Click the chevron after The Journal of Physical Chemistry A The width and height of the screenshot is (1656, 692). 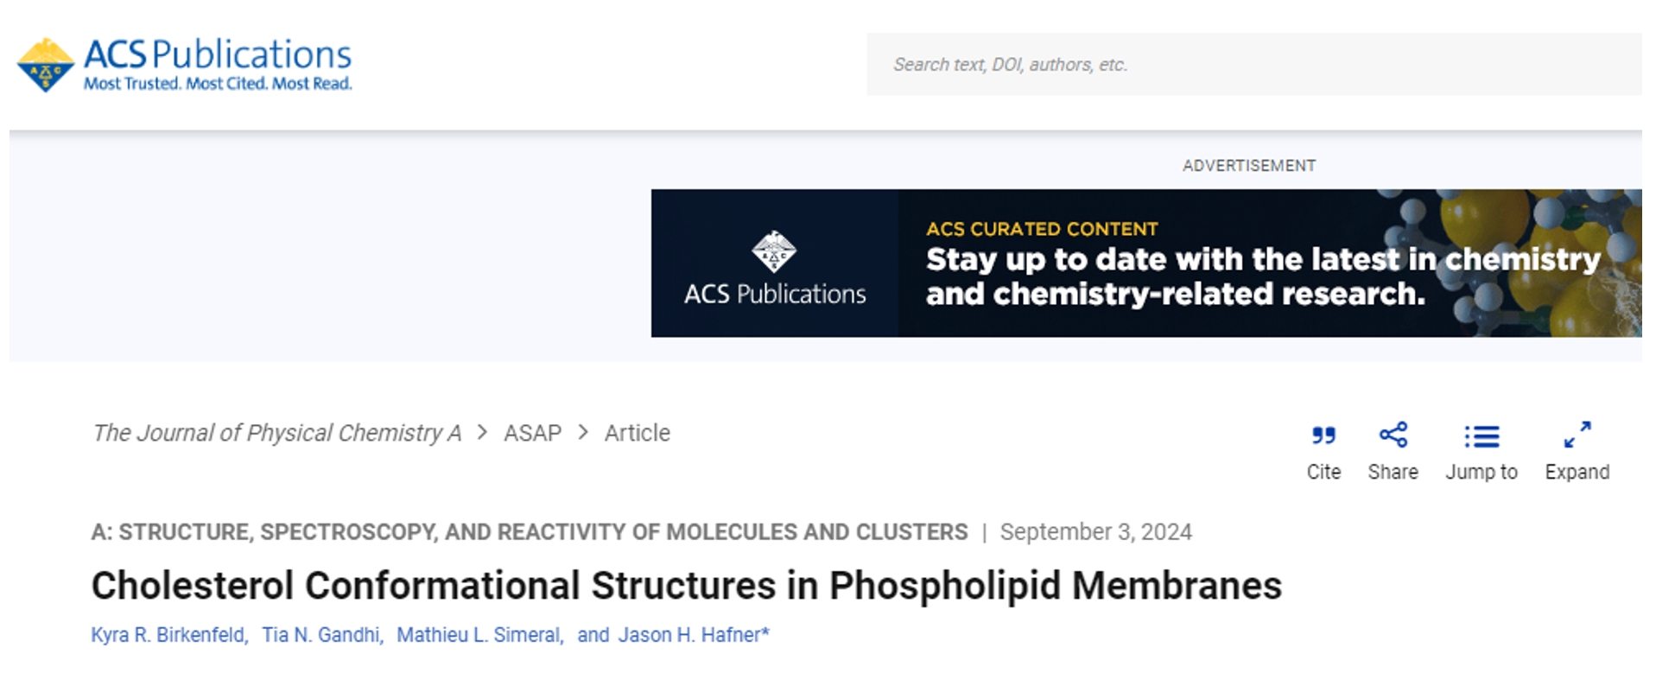pos(483,432)
